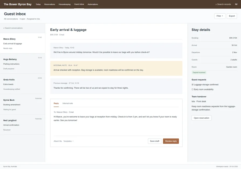
Task: Click Save draft button
Action: pyautogui.click(x=155, y=141)
